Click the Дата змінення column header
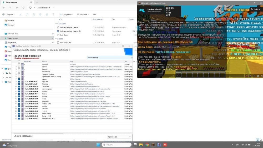This screenshot has width=263, height=148. click(98, 19)
